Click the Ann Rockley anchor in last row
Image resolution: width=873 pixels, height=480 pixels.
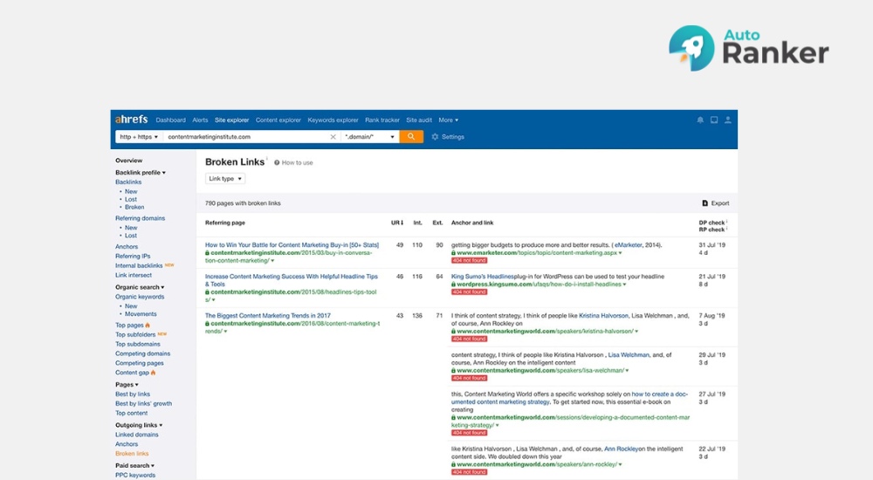[621, 449]
